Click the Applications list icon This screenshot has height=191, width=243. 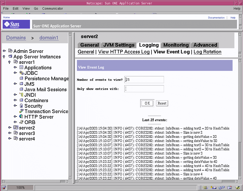[21, 67]
